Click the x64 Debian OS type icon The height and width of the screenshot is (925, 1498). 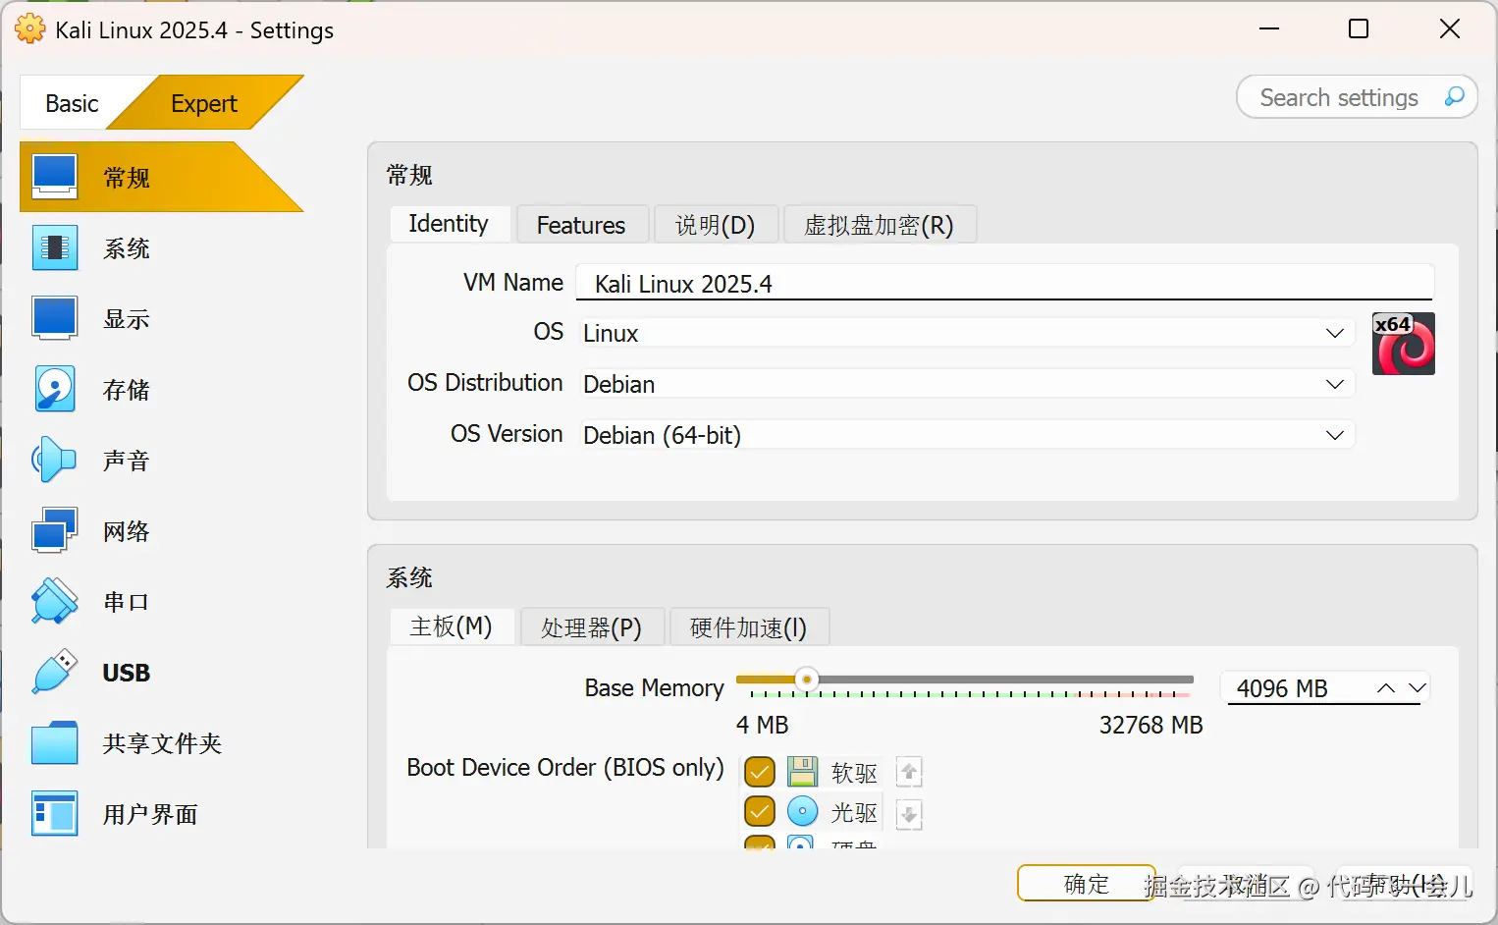pos(1403,344)
